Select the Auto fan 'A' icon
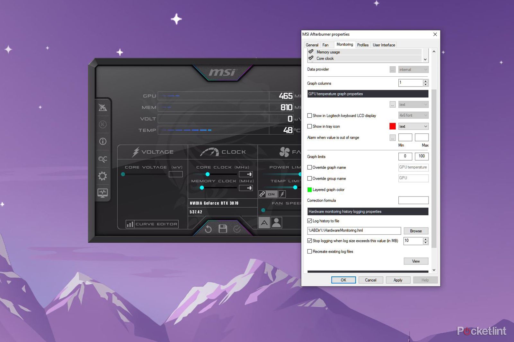This screenshot has width=514, height=342. pyautogui.click(x=264, y=222)
